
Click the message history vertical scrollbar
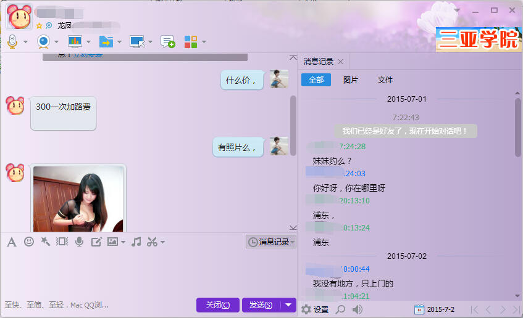click(x=518, y=123)
